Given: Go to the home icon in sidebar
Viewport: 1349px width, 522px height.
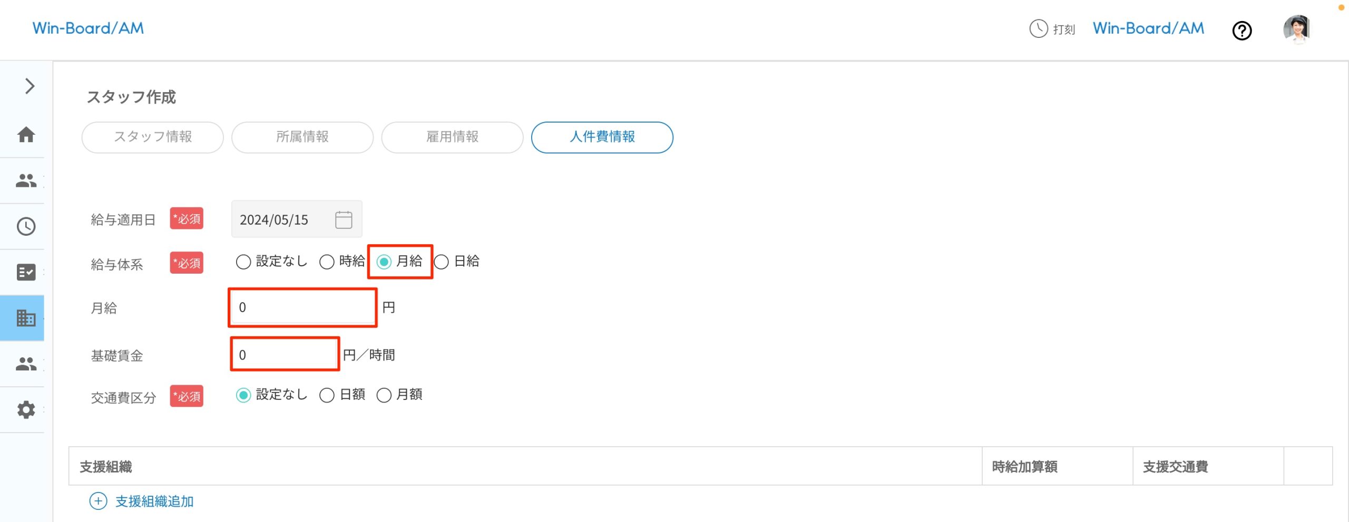Looking at the screenshot, I should [26, 135].
